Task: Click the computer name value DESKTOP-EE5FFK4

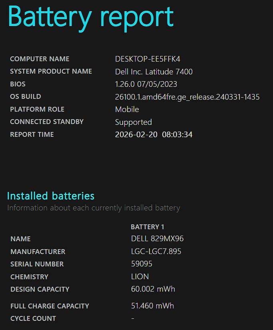Action: (147, 59)
